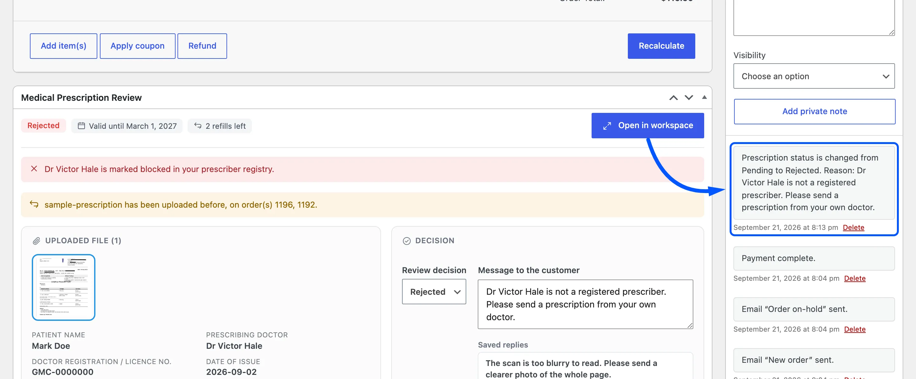Click the Rejected status badge
The width and height of the screenshot is (916, 379).
(x=43, y=126)
